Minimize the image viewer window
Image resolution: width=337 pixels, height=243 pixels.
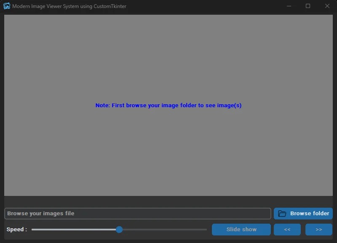[x=289, y=6]
